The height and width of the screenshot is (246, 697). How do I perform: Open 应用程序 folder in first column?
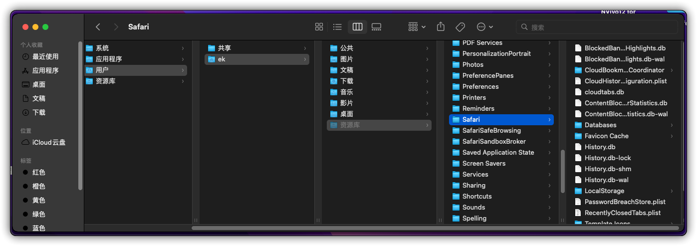click(135, 59)
